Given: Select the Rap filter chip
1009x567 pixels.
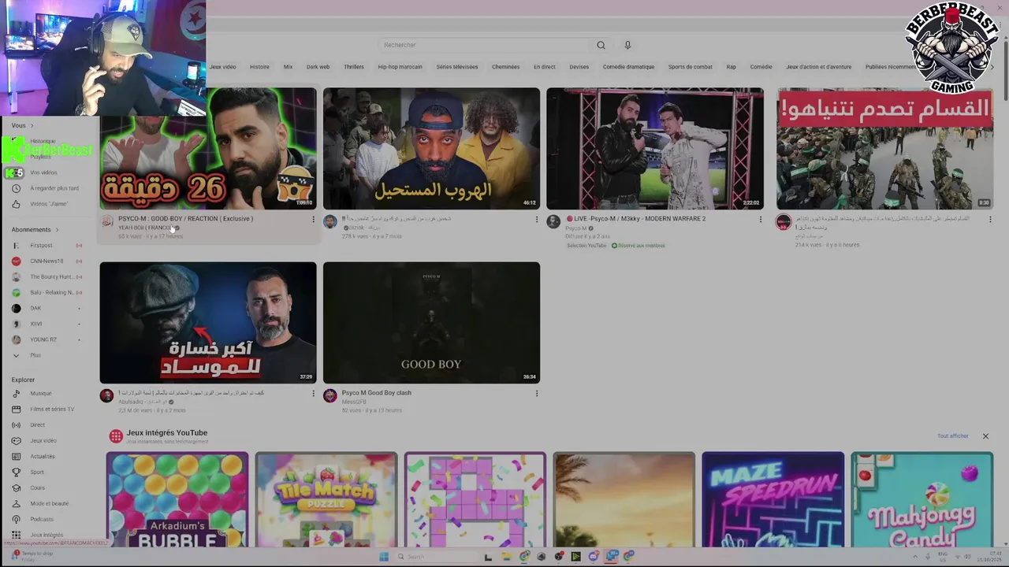Looking at the screenshot, I should click(x=731, y=67).
